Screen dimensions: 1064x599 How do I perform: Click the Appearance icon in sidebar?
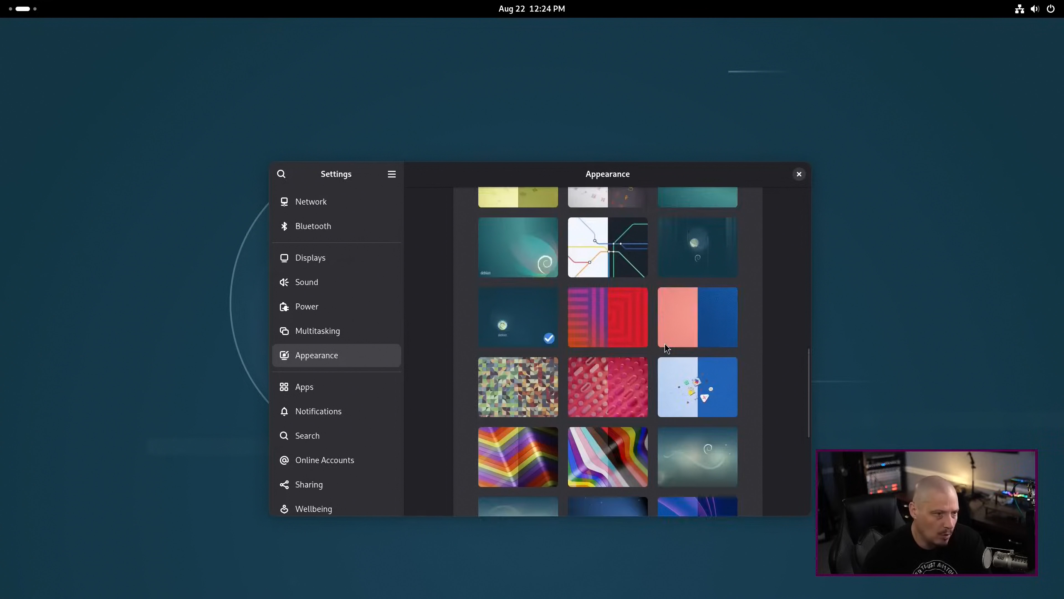(284, 356)
